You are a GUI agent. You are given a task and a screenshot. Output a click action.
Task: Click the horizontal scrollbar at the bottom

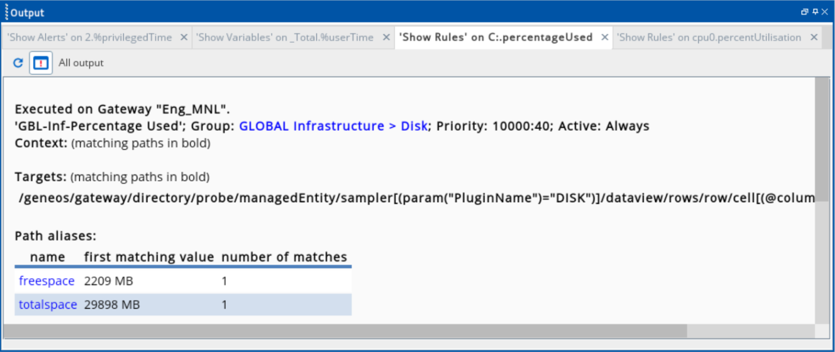point(345,331)
